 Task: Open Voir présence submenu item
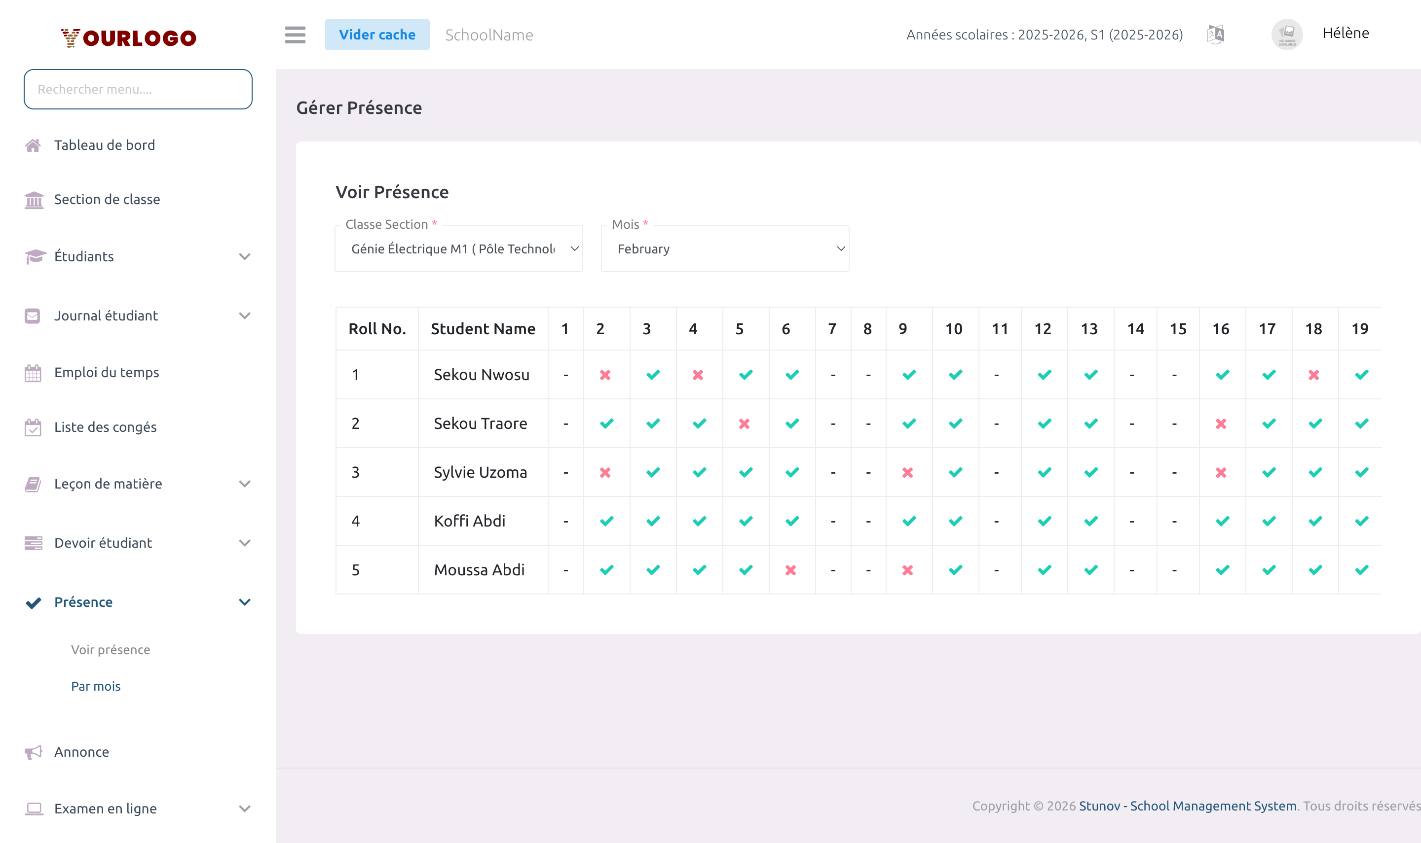(x=110, y=649)
